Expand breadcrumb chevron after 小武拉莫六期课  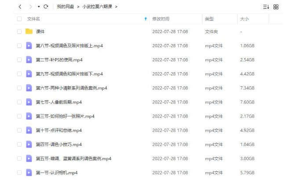point(116,7)
